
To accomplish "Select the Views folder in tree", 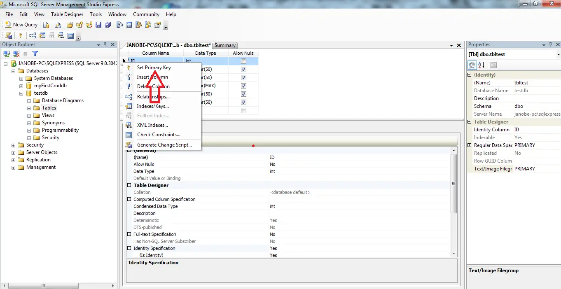I will tap(48, 115).
